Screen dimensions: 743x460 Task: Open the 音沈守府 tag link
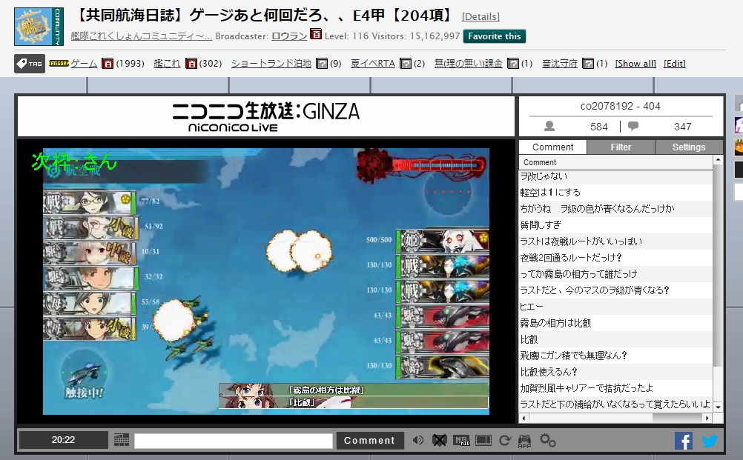tap(560, 64)
